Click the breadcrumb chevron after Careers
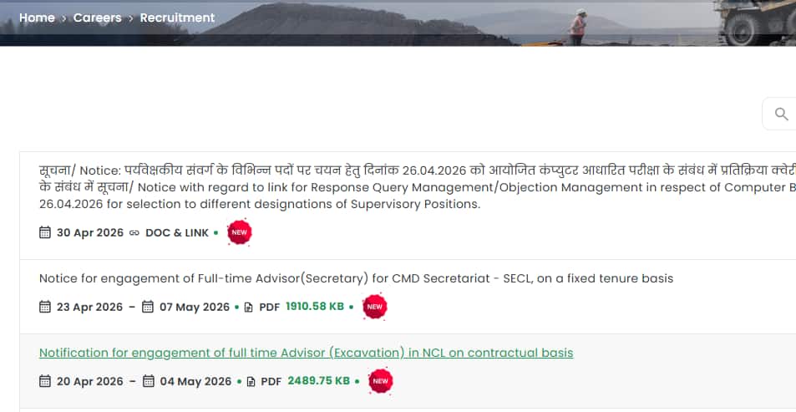The height and width of the screenshot is (412, 796). (131, 18)
